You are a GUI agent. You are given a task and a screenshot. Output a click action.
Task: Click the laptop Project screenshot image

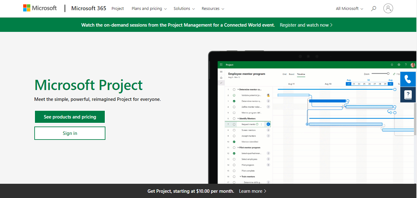point(312,118)
